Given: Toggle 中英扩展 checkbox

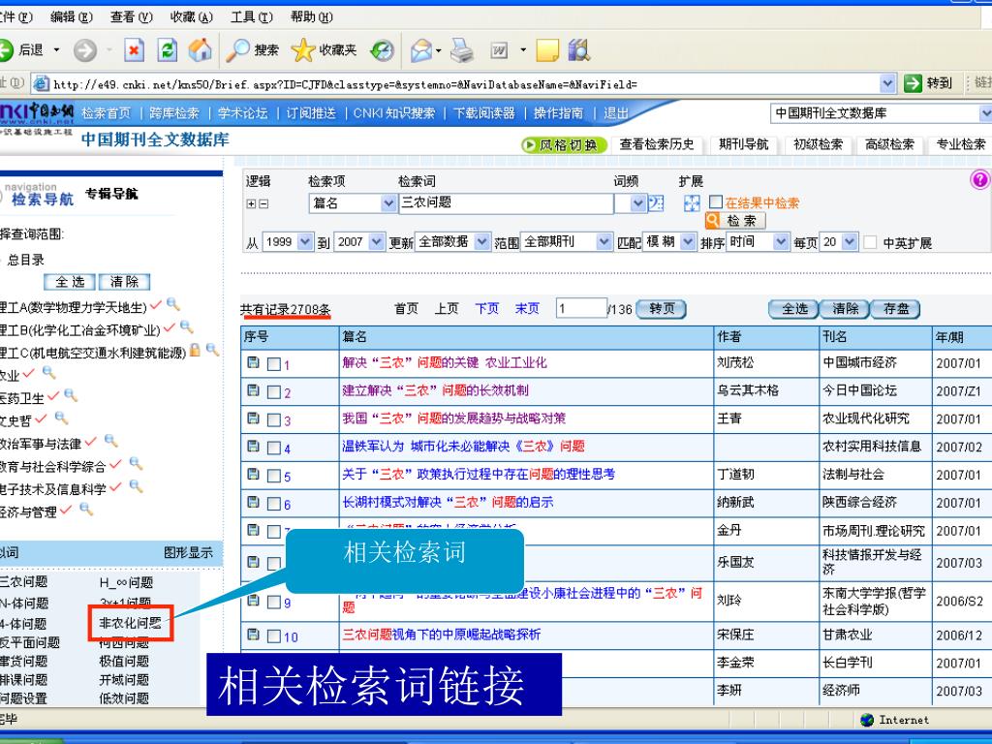Looking at the screenshot, I should pos(871,242).
